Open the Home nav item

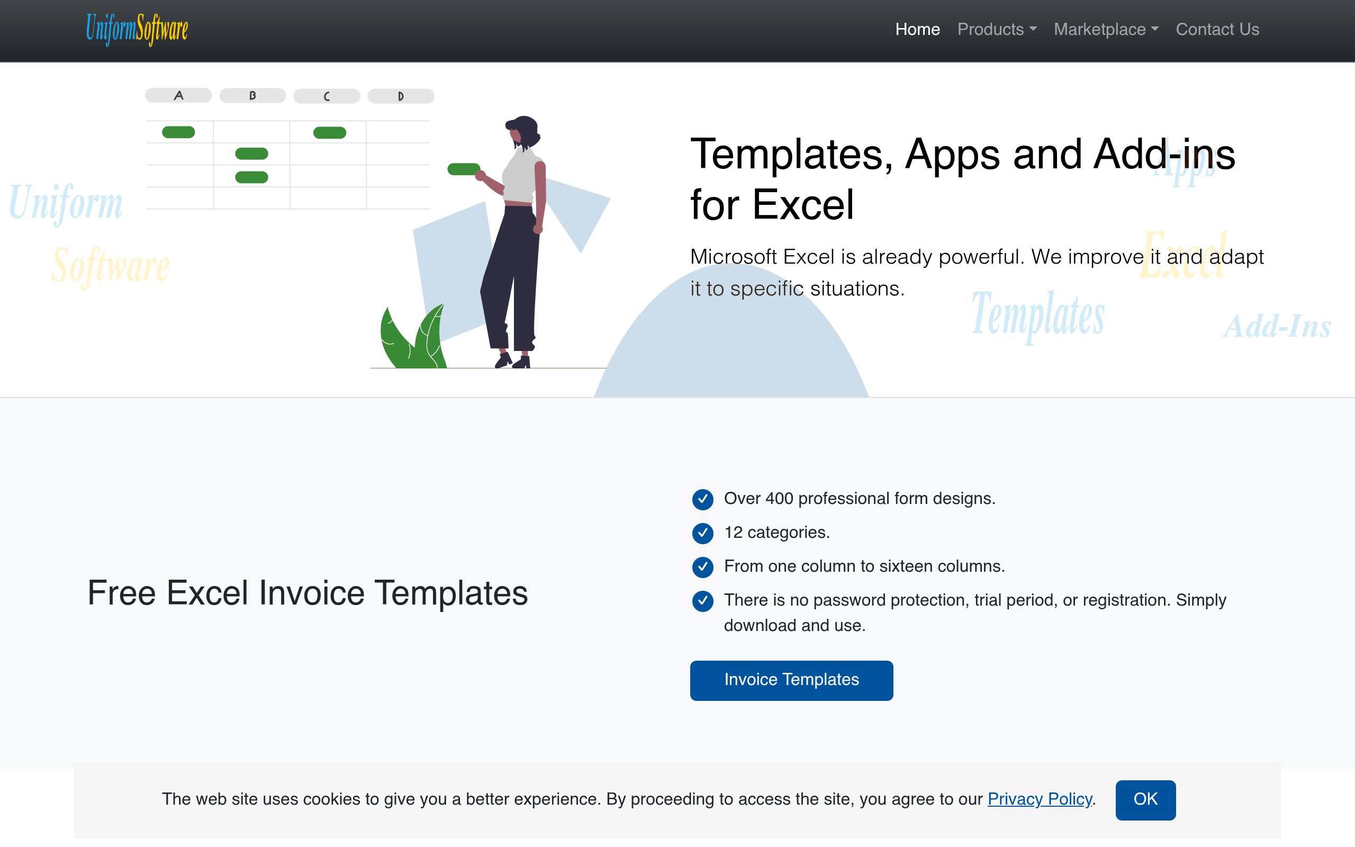917,29
